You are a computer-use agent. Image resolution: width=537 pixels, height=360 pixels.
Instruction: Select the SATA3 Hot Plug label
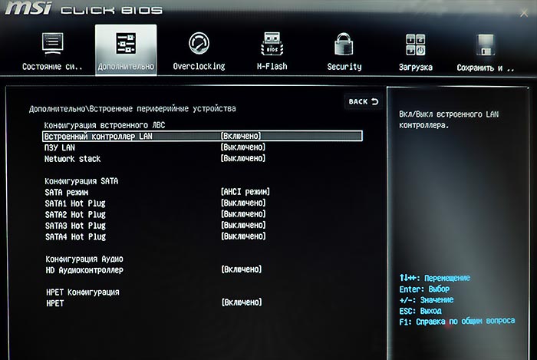pyautogui.click(x=75, y=226)
